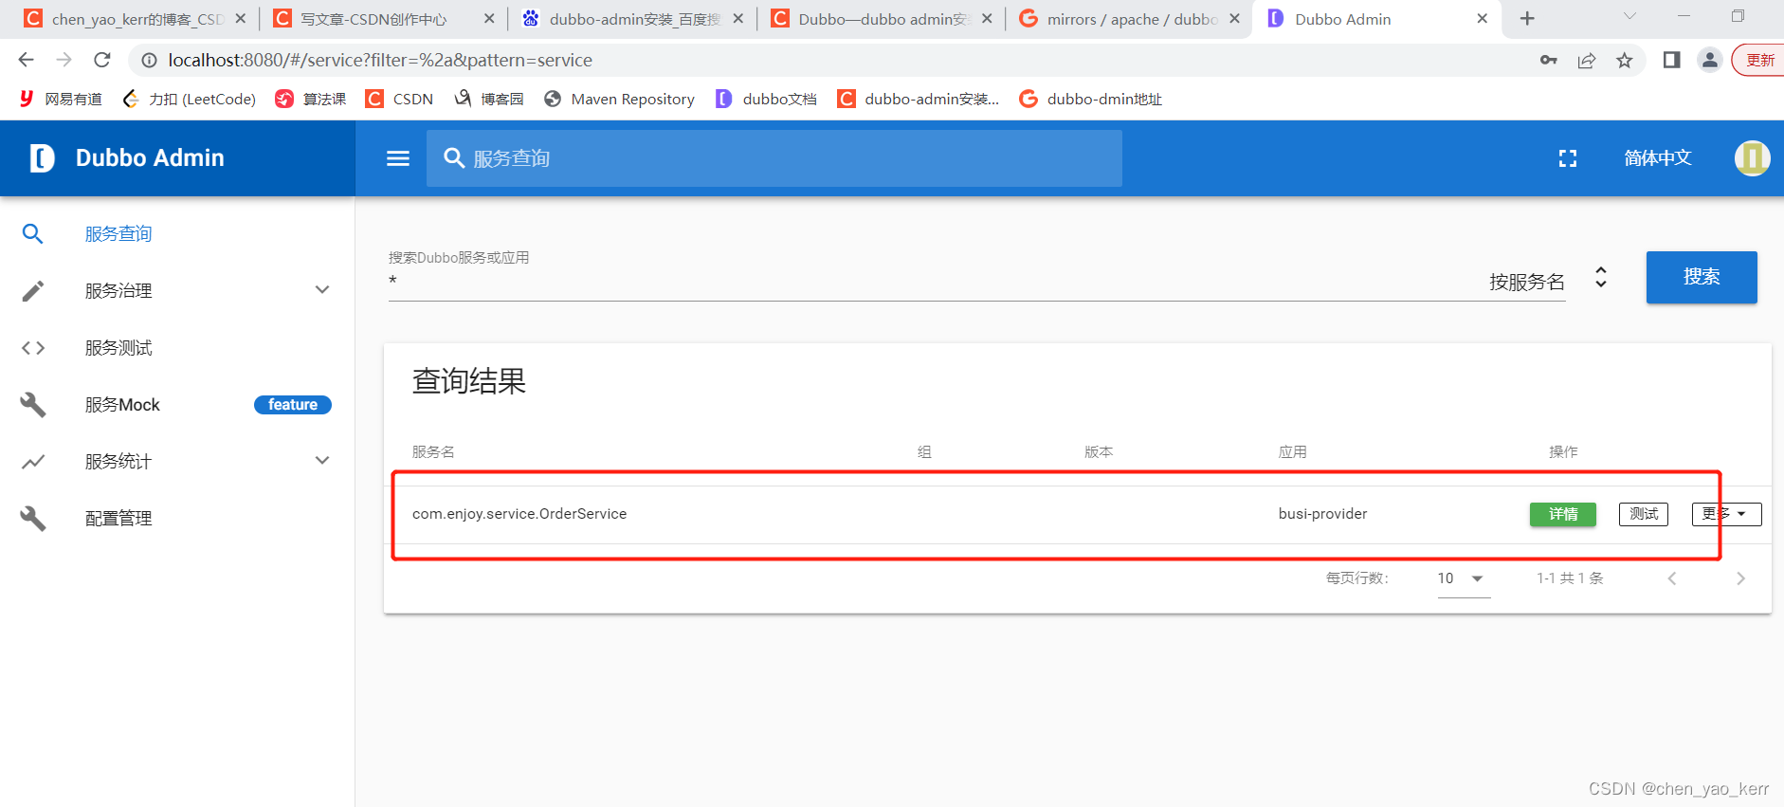Viewport: 1784px width, 807px height.
Task: Toggle the hamburger navigation menu icon
Action: (x=398, y=158)
